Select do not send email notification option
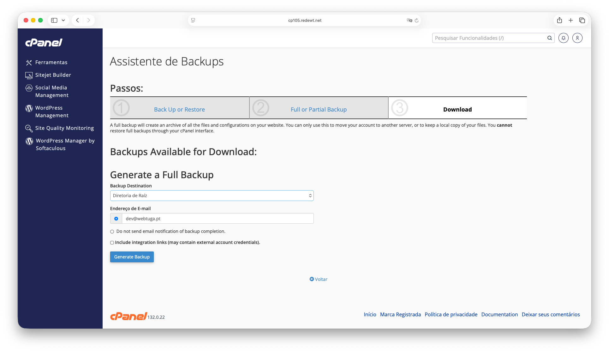 (112, 232)
